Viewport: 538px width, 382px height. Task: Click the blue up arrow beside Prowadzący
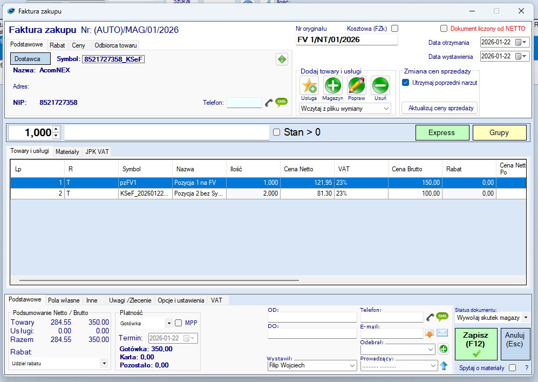tap(444, 366)
